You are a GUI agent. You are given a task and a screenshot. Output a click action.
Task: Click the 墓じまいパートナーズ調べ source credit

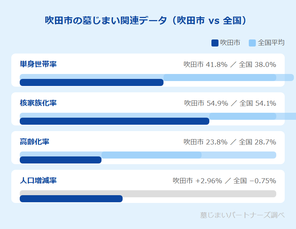[242, 215]
